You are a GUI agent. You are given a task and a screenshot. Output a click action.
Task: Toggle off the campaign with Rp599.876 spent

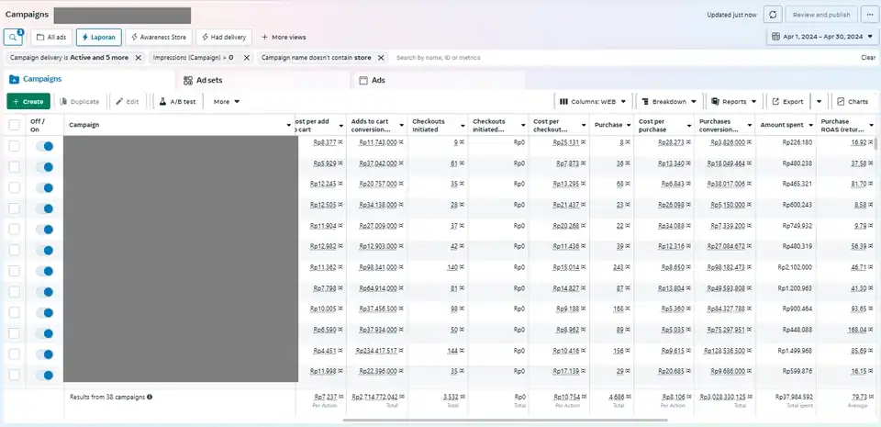coord(44,375)
